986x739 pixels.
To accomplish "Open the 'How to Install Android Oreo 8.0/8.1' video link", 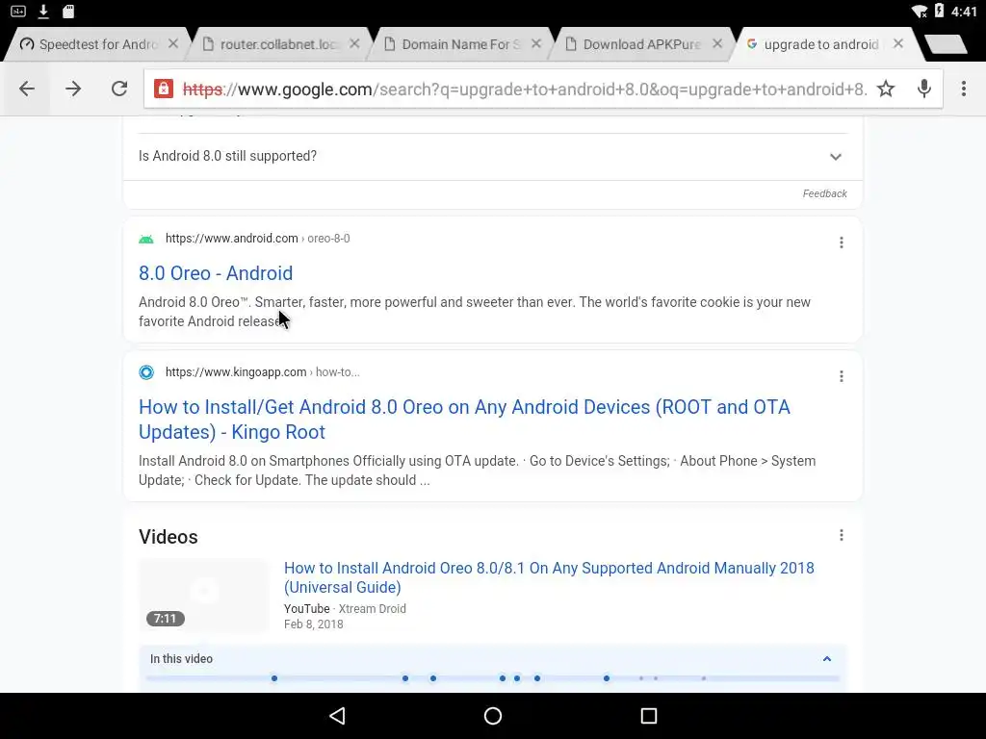I will pyautogui.click(x=549, y=577).
